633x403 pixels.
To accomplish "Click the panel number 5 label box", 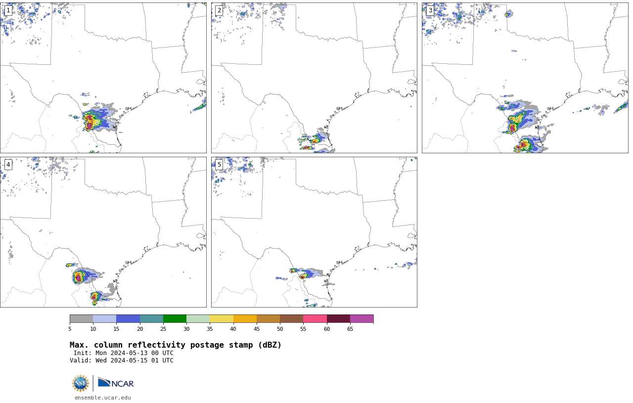I will click(219, 165).
